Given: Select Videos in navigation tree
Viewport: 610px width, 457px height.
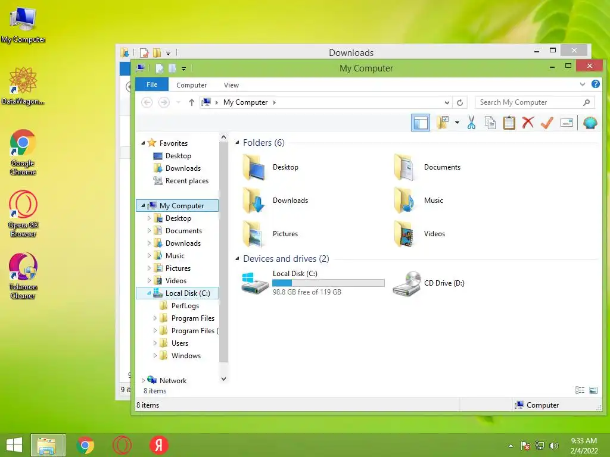Looking at the screenshot, I should point(176,281).
